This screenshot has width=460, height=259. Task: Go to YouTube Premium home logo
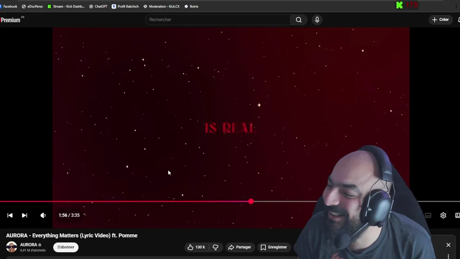tap(11, 20)
